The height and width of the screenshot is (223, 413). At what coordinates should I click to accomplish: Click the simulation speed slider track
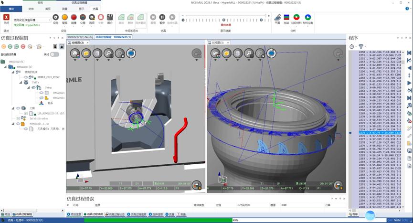pyautogui.click(x=224, y=20)
